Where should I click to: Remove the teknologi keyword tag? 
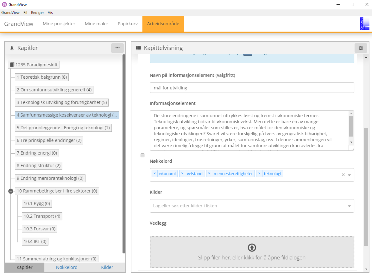[x=259, y=174]
